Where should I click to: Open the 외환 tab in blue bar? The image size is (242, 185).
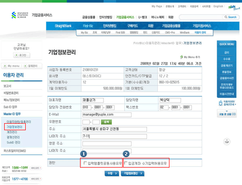point(151,26)
